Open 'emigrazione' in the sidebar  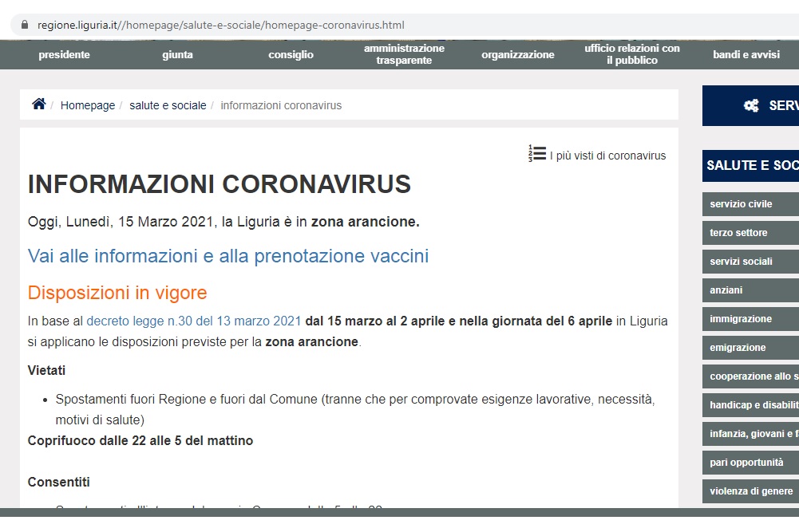[x=750, y=348]
